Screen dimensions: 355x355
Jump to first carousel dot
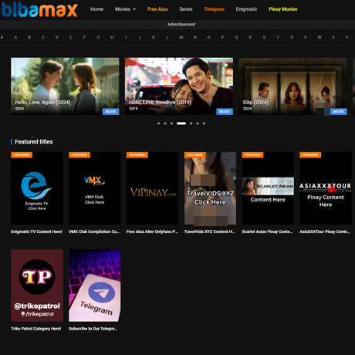point(158,123)
